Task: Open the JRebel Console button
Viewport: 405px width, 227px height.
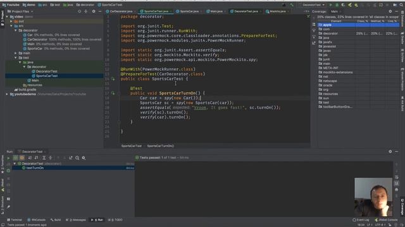Action: [x=386, y=220]
